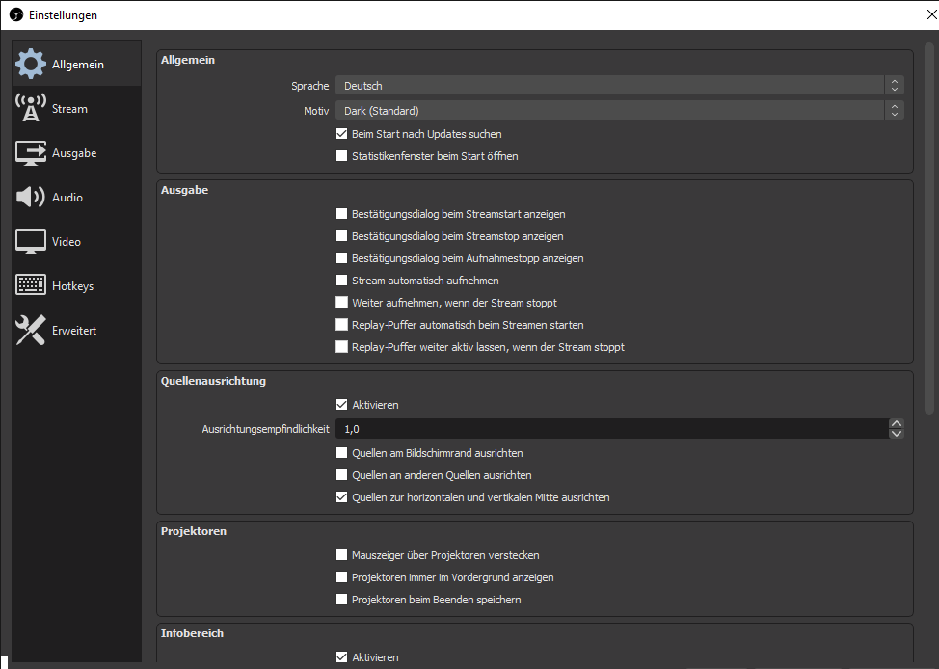Click the Ausrichtungsempfindlichkeit value field
The width and height of the screenshot is (939, 669).
click(x=609, y=429)
